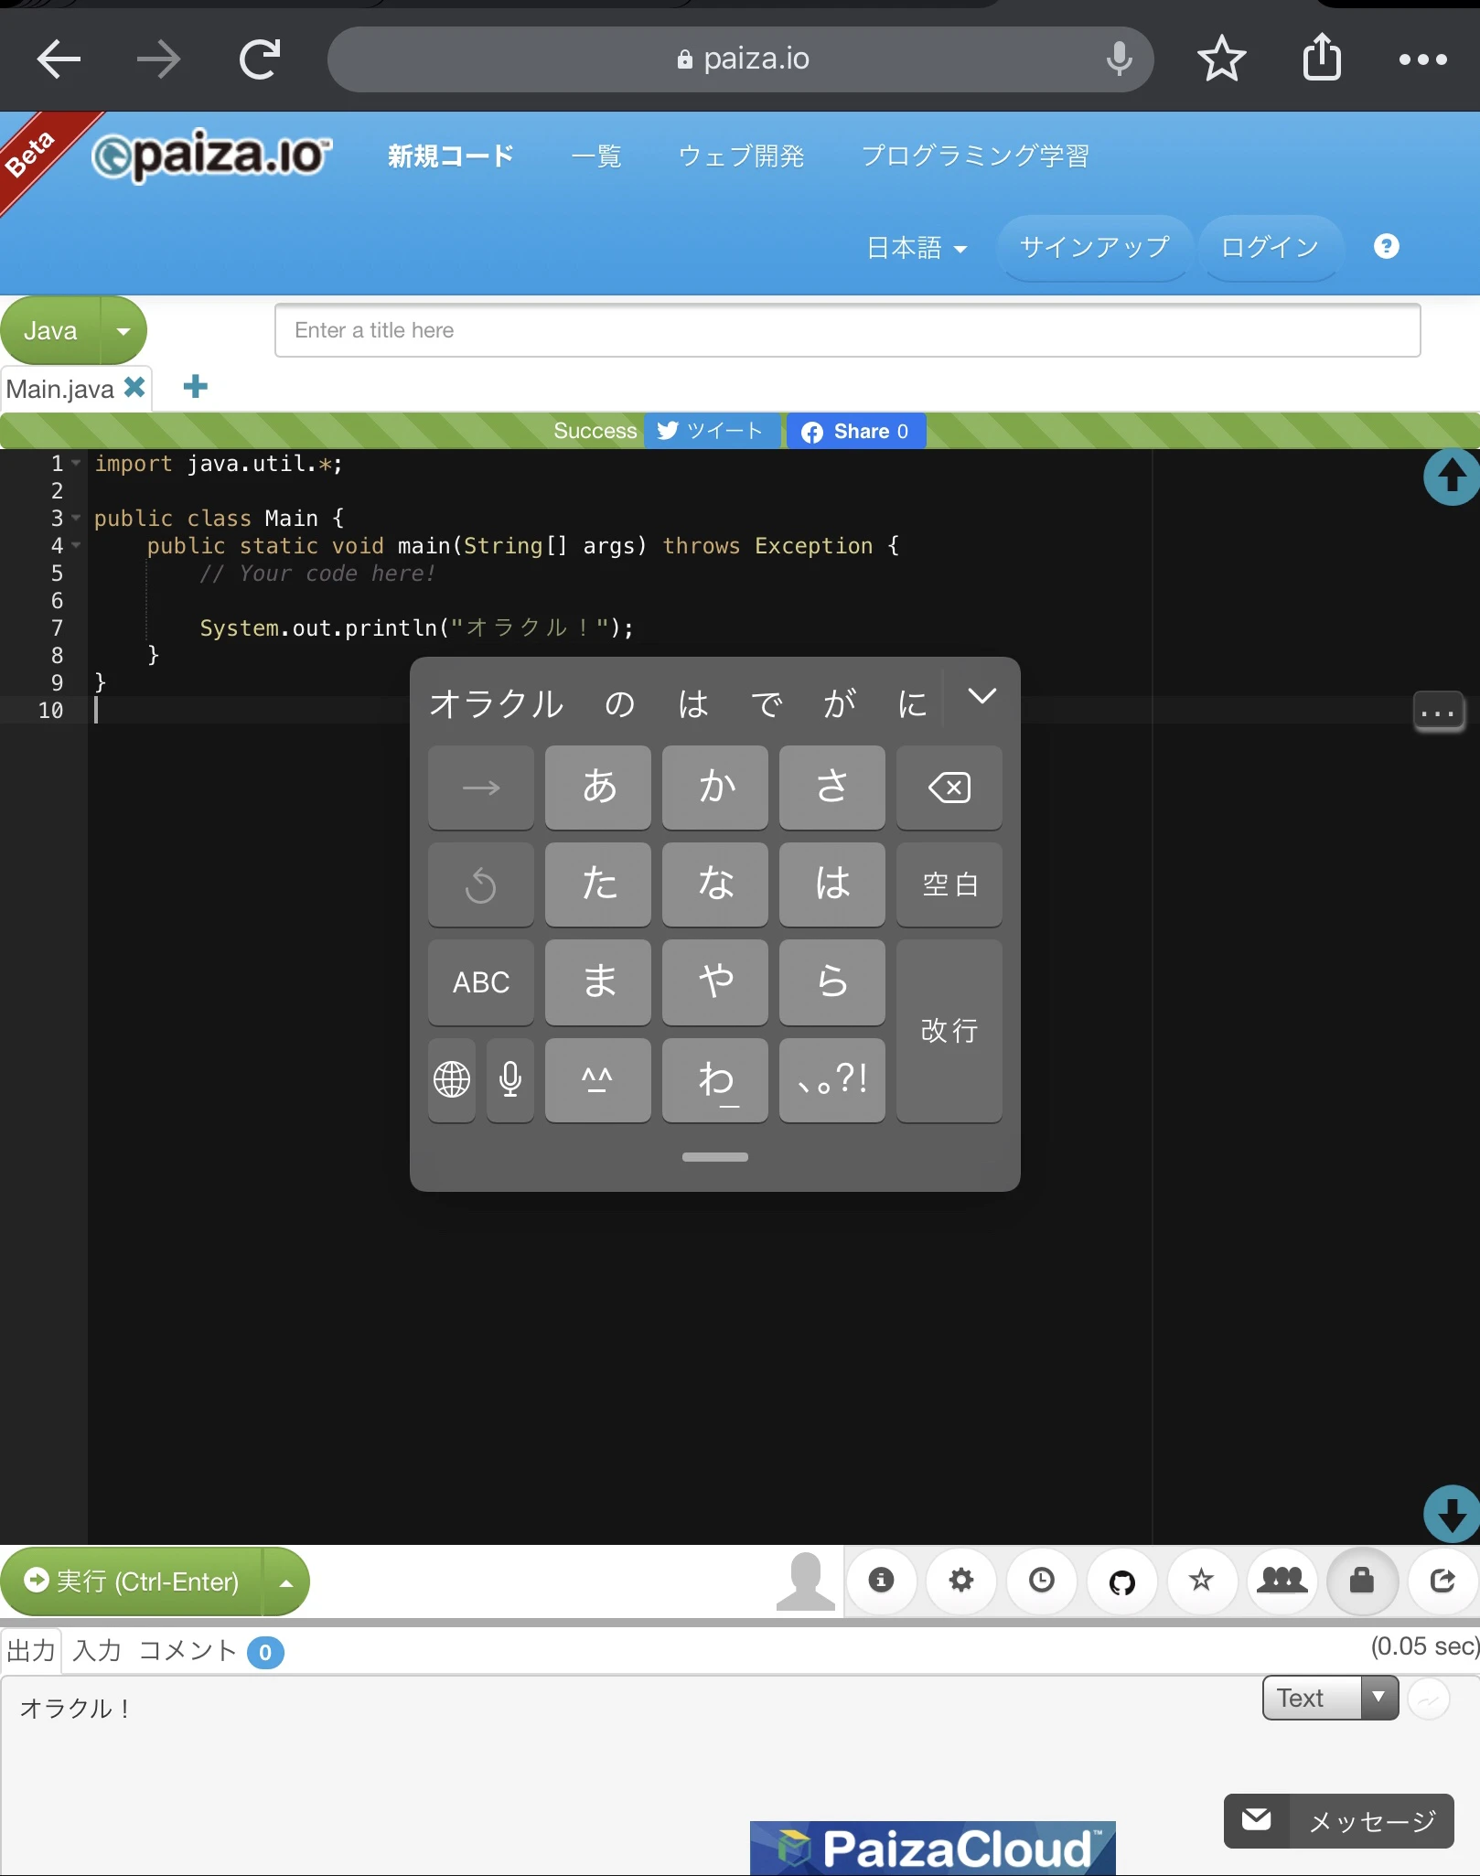1480x1876 pixels.
Task: Click the ログイン button
Action: coord(1271,247)
